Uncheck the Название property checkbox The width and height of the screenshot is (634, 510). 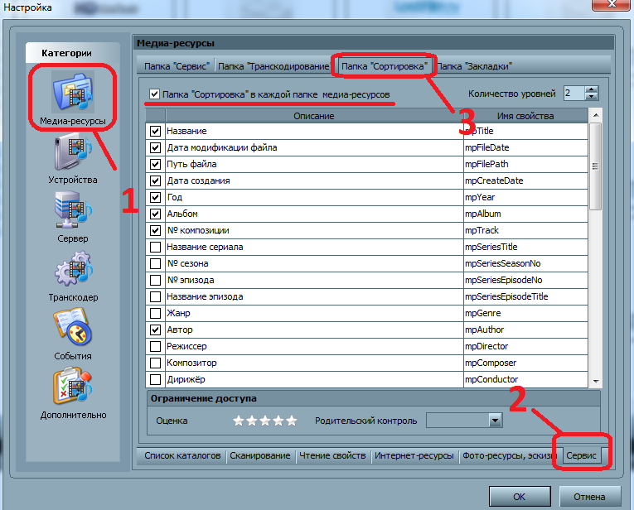pos(155,131)
